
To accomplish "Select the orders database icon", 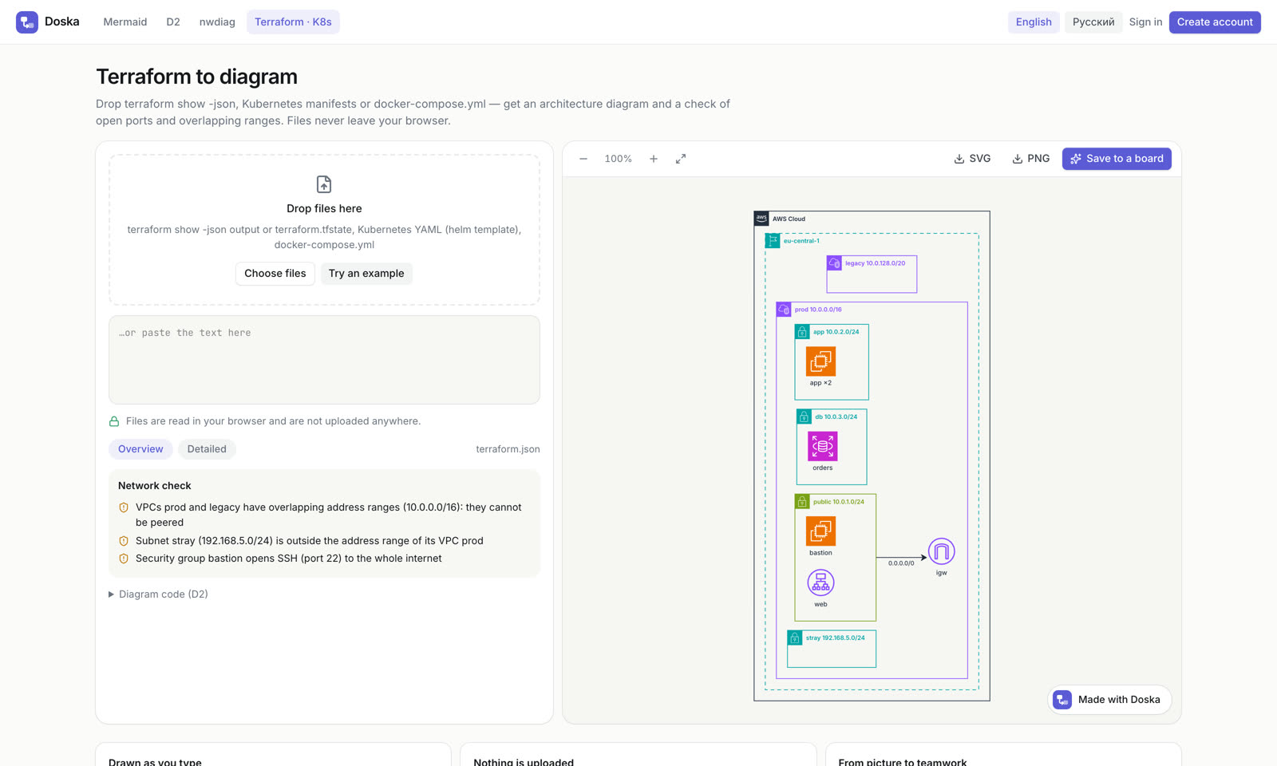I will point(823,446).
